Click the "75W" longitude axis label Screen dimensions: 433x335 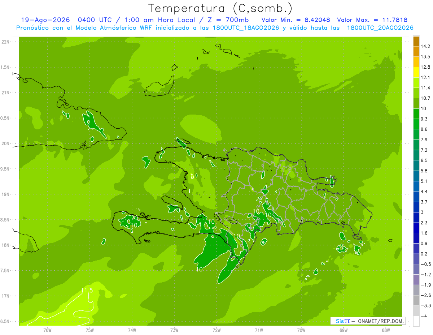pyautogui.click(x=90, y=330)
